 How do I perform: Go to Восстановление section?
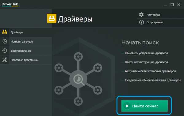[26, 51]
